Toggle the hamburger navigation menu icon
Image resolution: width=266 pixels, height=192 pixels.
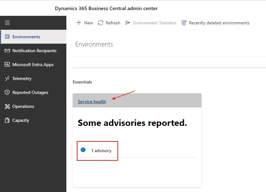coord(7,22)
